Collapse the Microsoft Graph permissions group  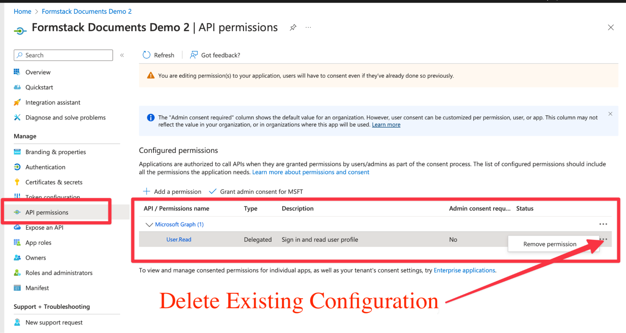click(149, 225)
